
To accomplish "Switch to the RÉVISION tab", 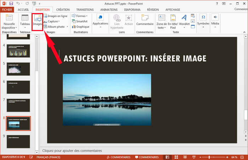I will coord(153,10).
